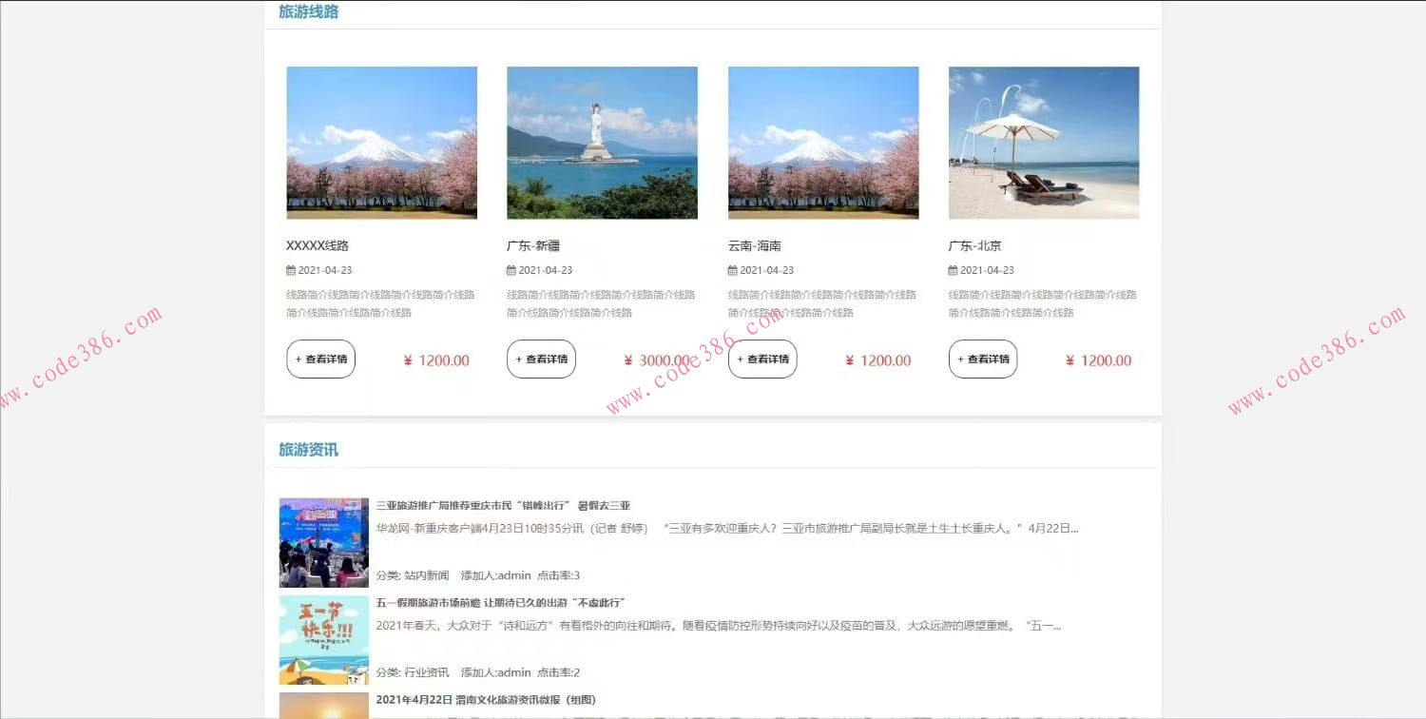
Task: Open the XXXXX线路 route title link
Action: pyautogui.click(x=318, y=244)
